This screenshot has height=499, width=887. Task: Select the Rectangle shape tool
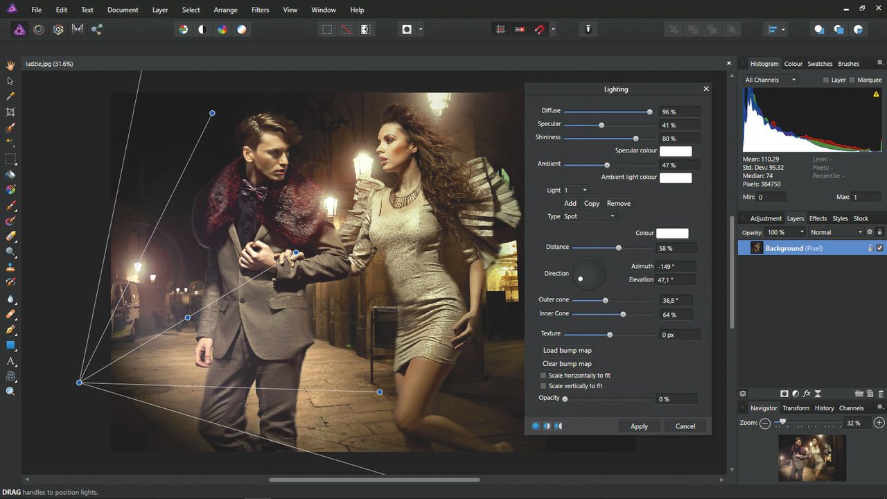(x=10, y=345)
